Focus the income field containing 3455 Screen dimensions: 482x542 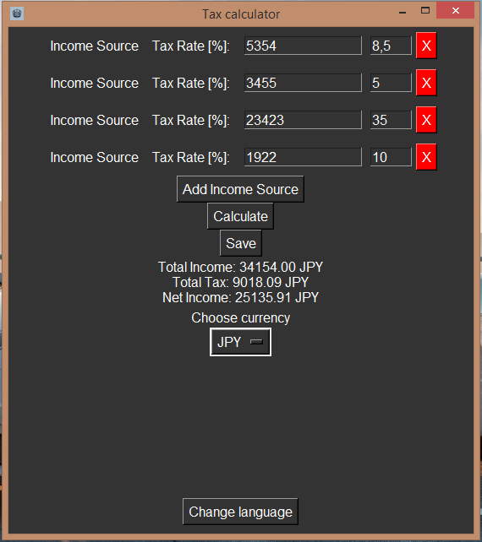click(303, 83)
